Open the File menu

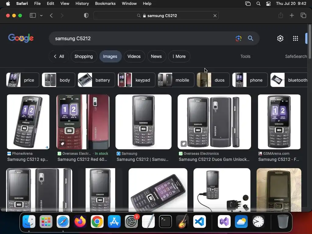pos(37,4)
